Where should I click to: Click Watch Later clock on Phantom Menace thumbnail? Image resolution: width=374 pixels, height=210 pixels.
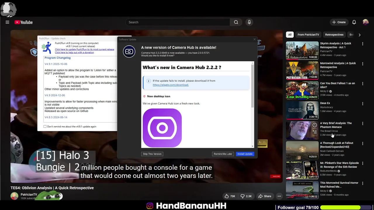tap(315, 125)
